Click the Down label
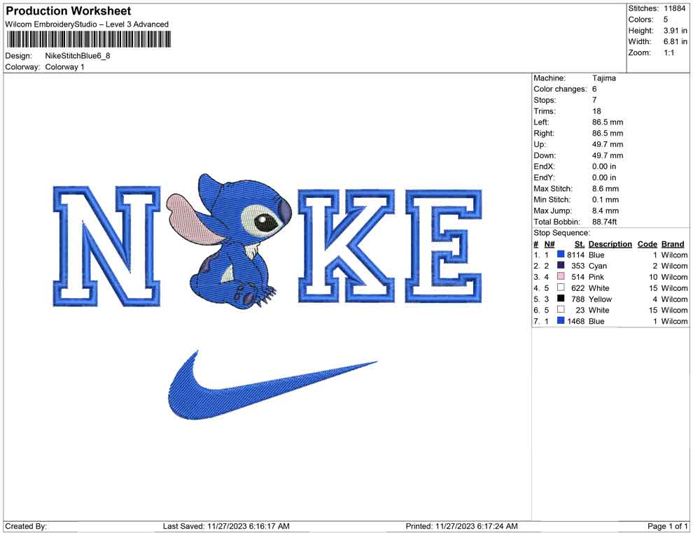This screenshot has height=533, width=693. click(545, 155)
